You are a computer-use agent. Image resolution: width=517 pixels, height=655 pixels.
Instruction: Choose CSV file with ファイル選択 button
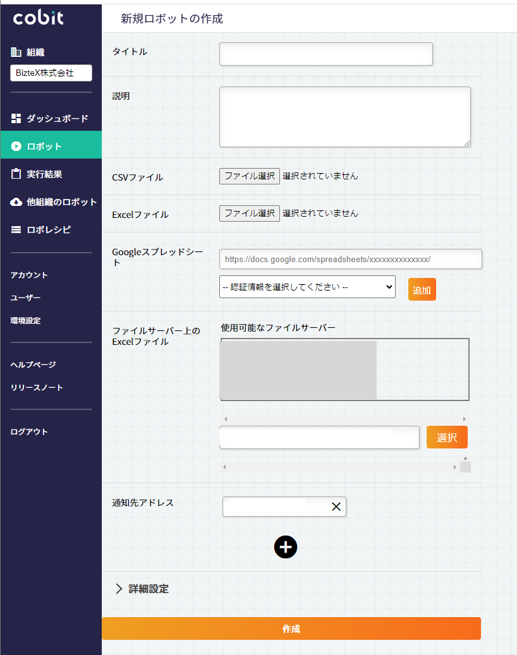pos(250,176)
